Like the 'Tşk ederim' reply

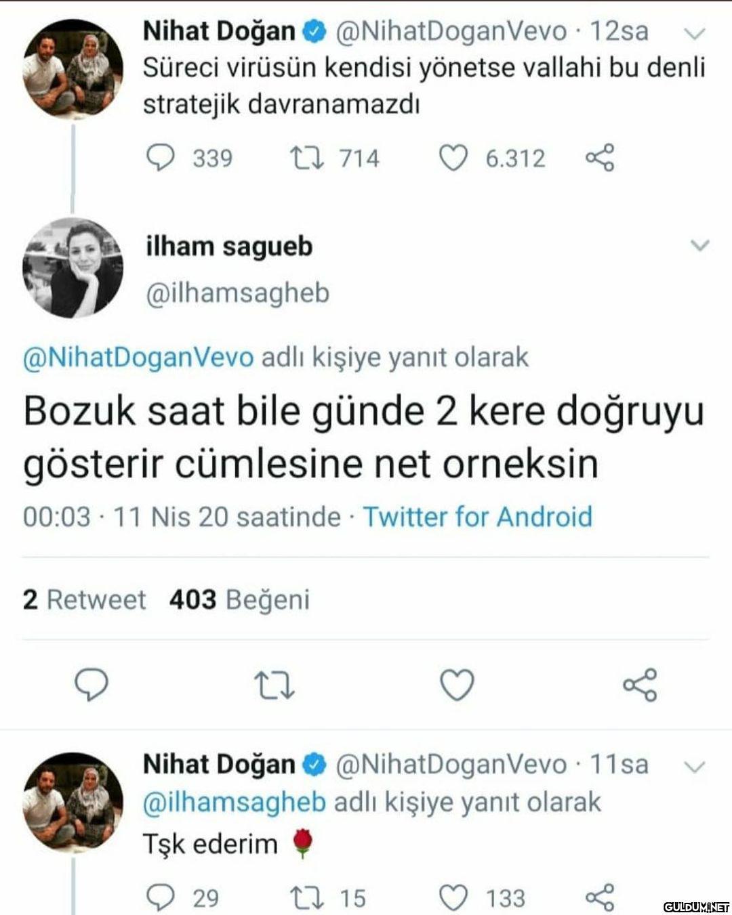pyautogui.click(x=454, y=898)
